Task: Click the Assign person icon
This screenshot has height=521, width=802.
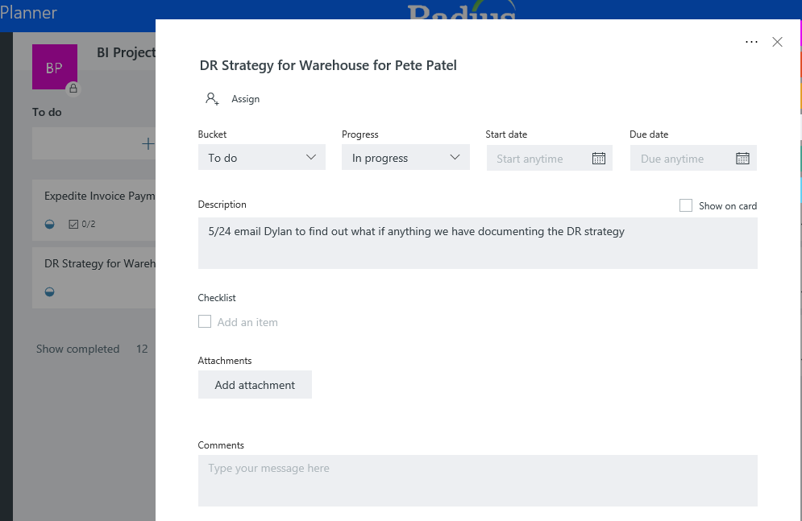Action: (x=212, y=98)
